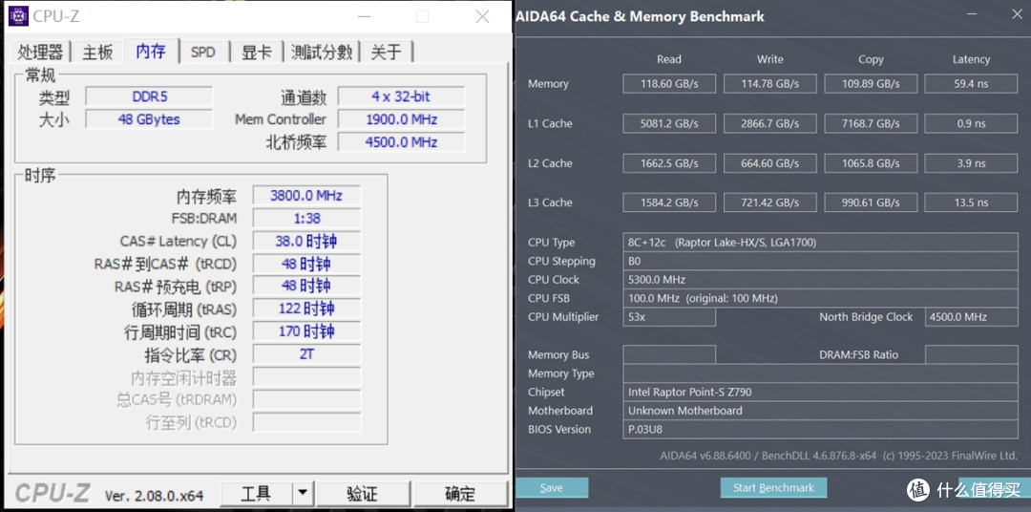Click the Latency column header
The image size is (1031, 512).
pos(971,59)
